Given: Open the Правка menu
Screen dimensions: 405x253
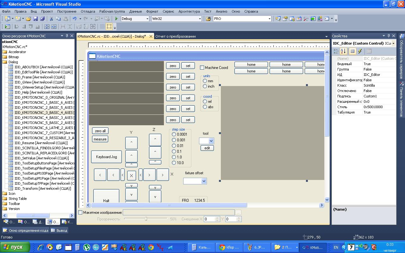Looking at the screenshot, I should pos(21,11).
